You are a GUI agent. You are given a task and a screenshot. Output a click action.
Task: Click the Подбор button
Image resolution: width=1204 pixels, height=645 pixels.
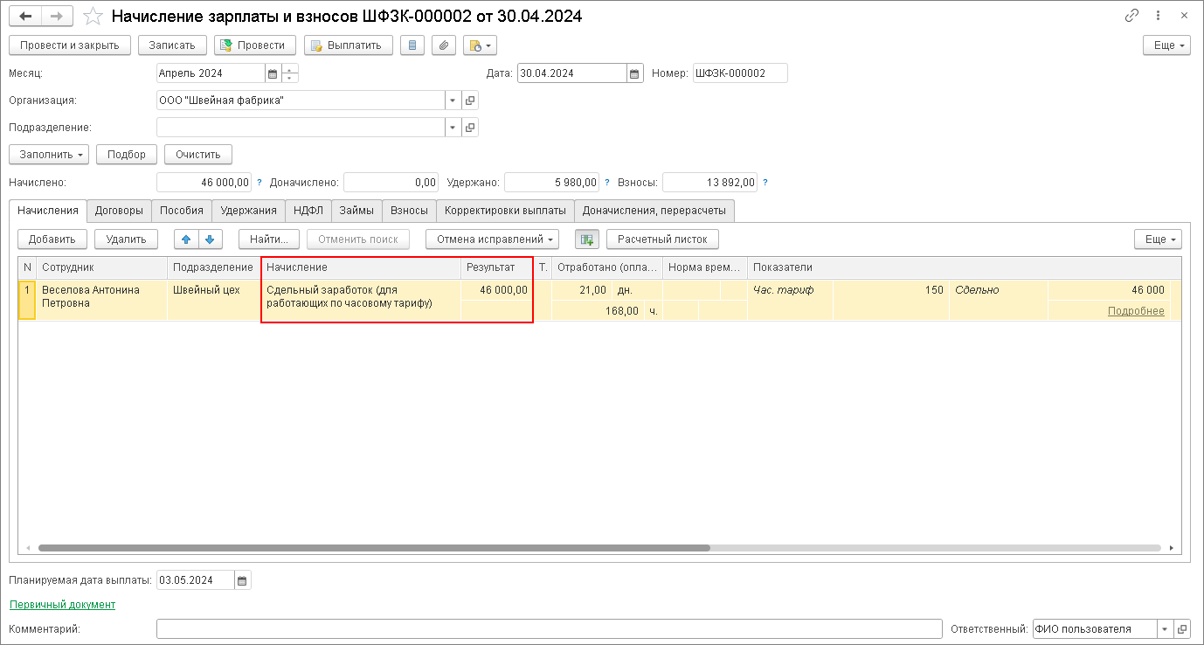coord(127,154)
